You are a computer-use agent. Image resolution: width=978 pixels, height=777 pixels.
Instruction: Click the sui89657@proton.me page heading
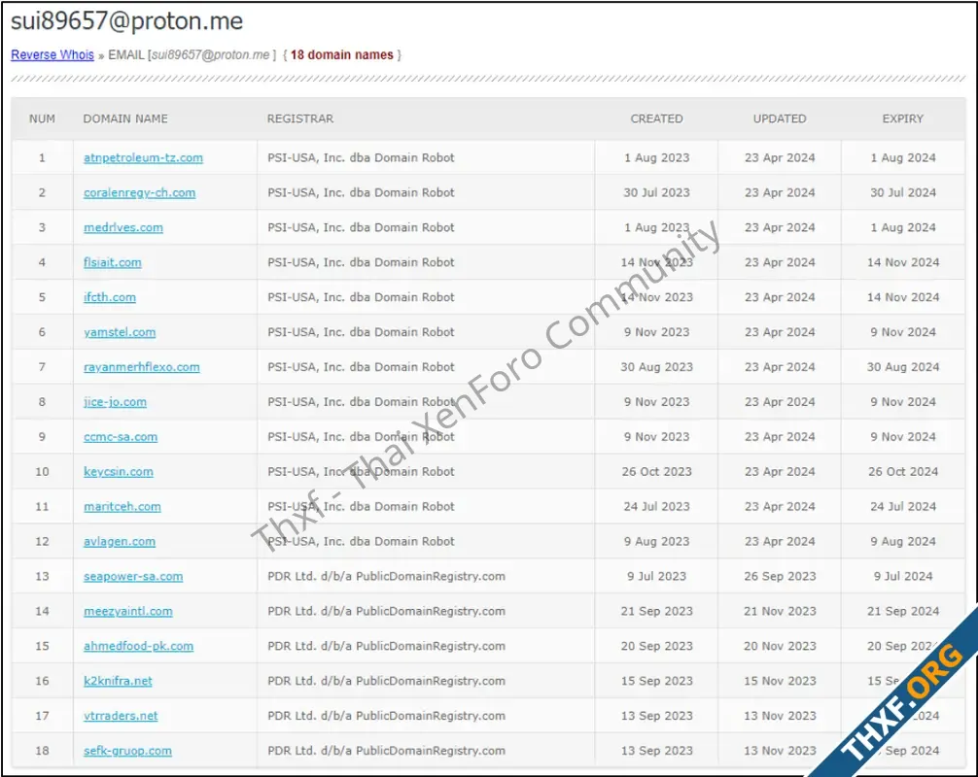(x=127, y=21)
